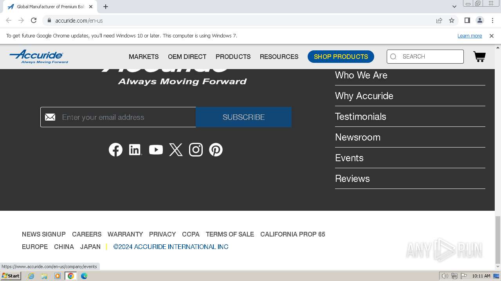Viewport: 501px width, 281px height.
Task: Click the browser forward arrow
Action: pyautogui.click(x=21, y=20)
